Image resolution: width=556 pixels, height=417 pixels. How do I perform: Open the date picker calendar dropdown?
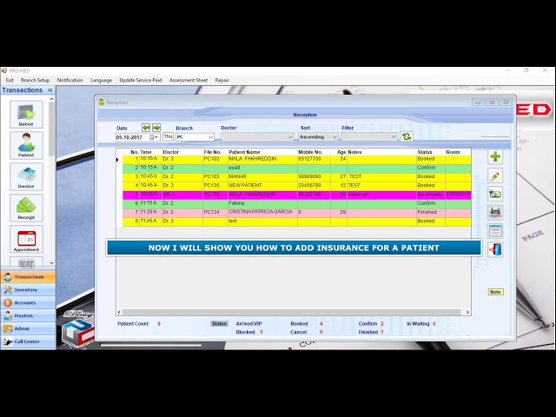(154, 137)
